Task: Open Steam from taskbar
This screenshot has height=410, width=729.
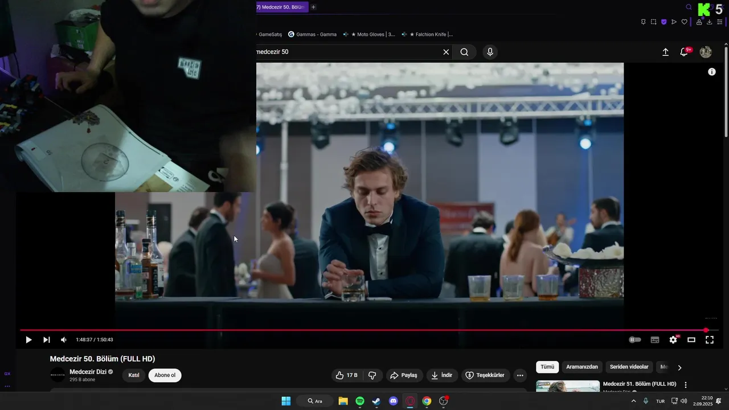Action: click(x=376, y=401)
